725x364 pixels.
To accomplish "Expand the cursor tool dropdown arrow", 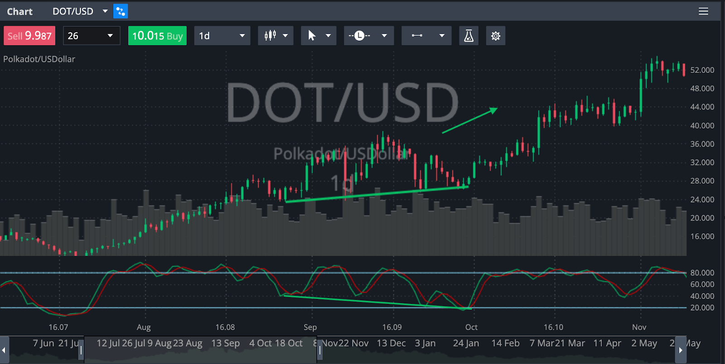I will pyautogui.click(x=328, y=36).
